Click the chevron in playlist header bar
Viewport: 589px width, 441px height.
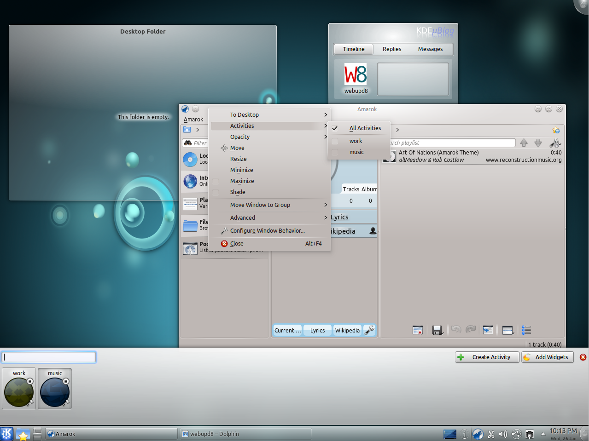(397, 130)
